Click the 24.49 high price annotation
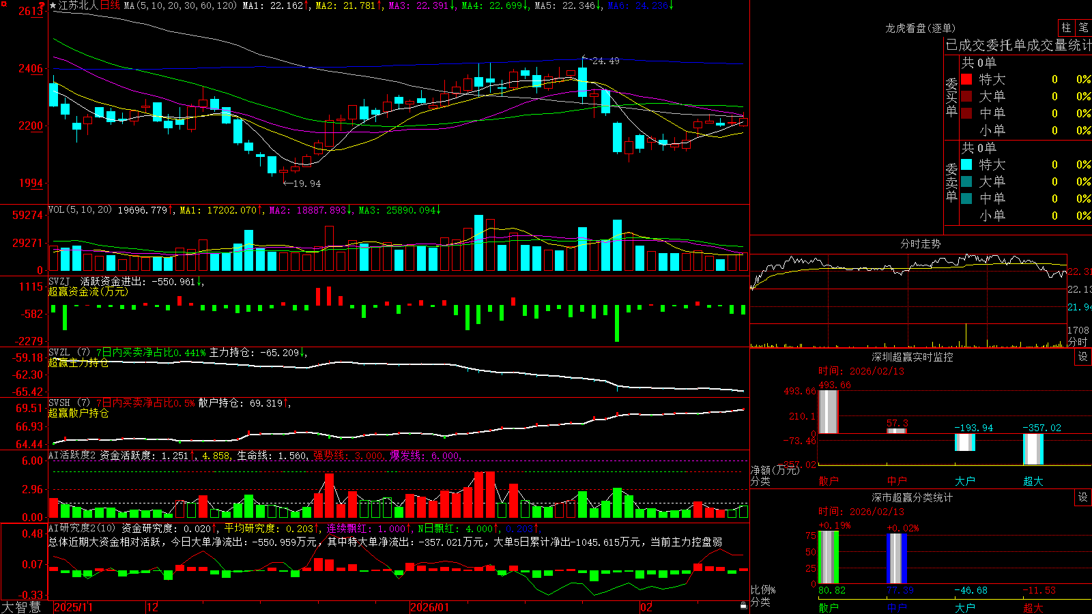Viewport: 1092px width, 614px height. coord(605,61)
